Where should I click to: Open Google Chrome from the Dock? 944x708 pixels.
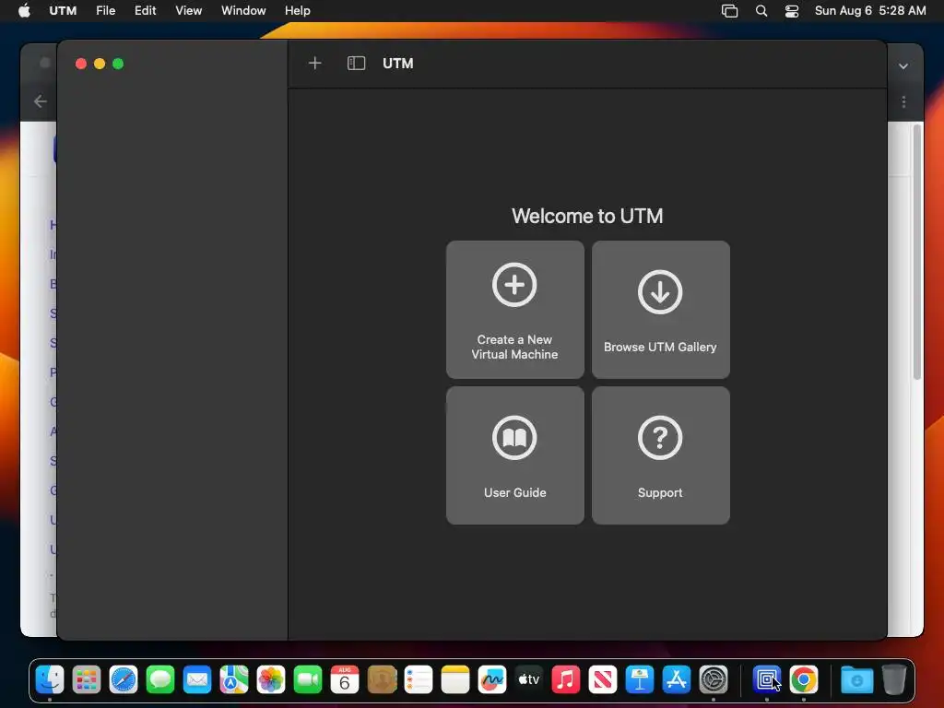(x=804, y=679)
